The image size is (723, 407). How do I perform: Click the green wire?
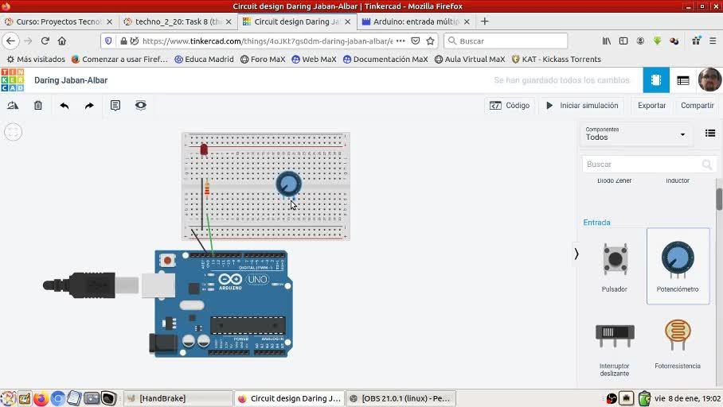(x=209, y=234)
